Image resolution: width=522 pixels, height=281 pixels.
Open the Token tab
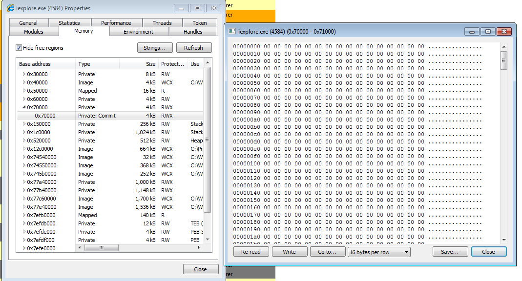(200, 22)
